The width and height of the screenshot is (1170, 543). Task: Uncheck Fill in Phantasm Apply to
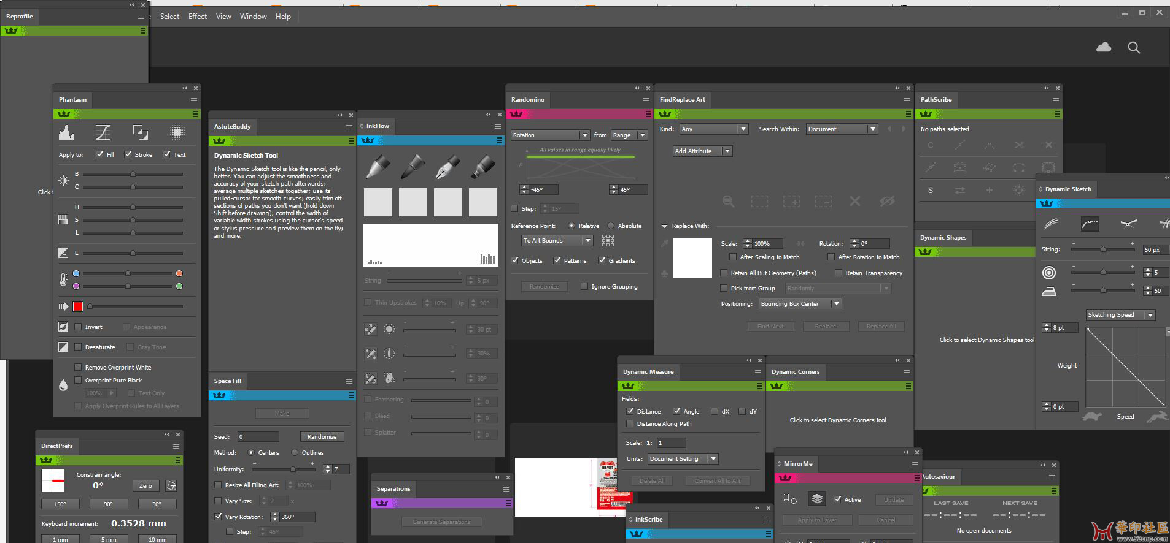pos(100,154)
